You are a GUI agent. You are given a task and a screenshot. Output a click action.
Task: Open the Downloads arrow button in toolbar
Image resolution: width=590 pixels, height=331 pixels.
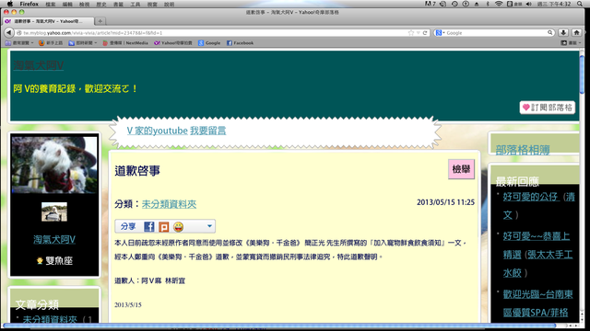coord(563,33)
